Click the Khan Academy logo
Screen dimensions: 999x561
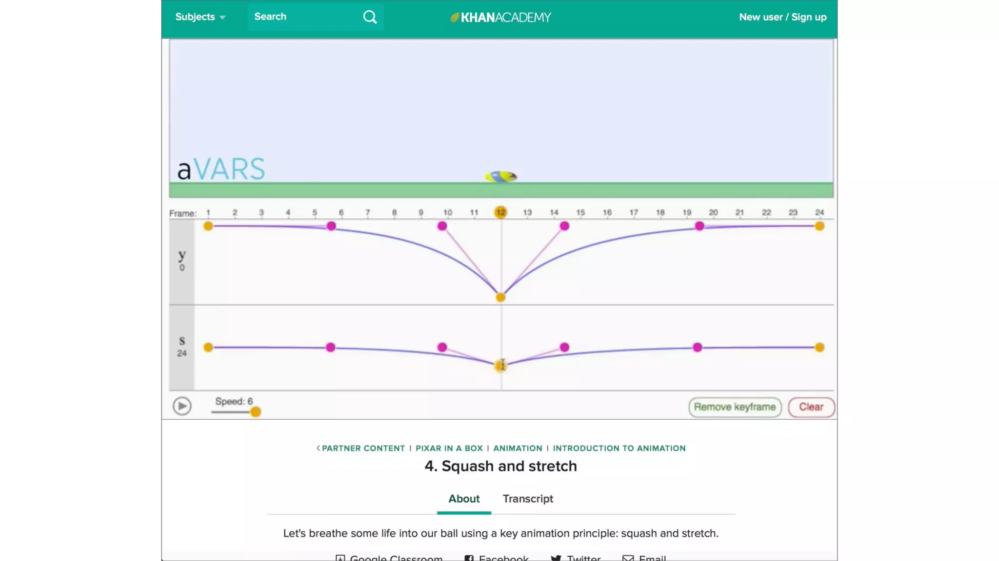(x=500, y=18)
